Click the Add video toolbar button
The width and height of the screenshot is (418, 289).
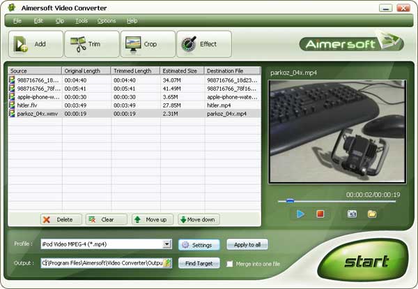(x=36, y=44)
